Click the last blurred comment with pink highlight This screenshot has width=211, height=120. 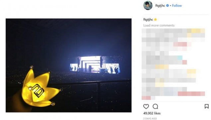[173, 94]
